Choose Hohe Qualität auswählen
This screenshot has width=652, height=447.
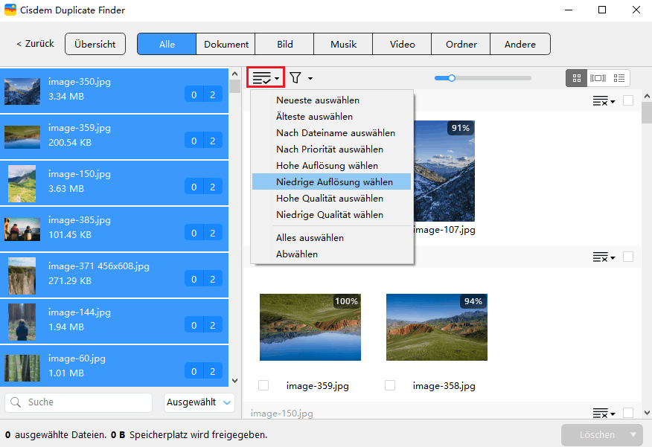click(331, 198)
